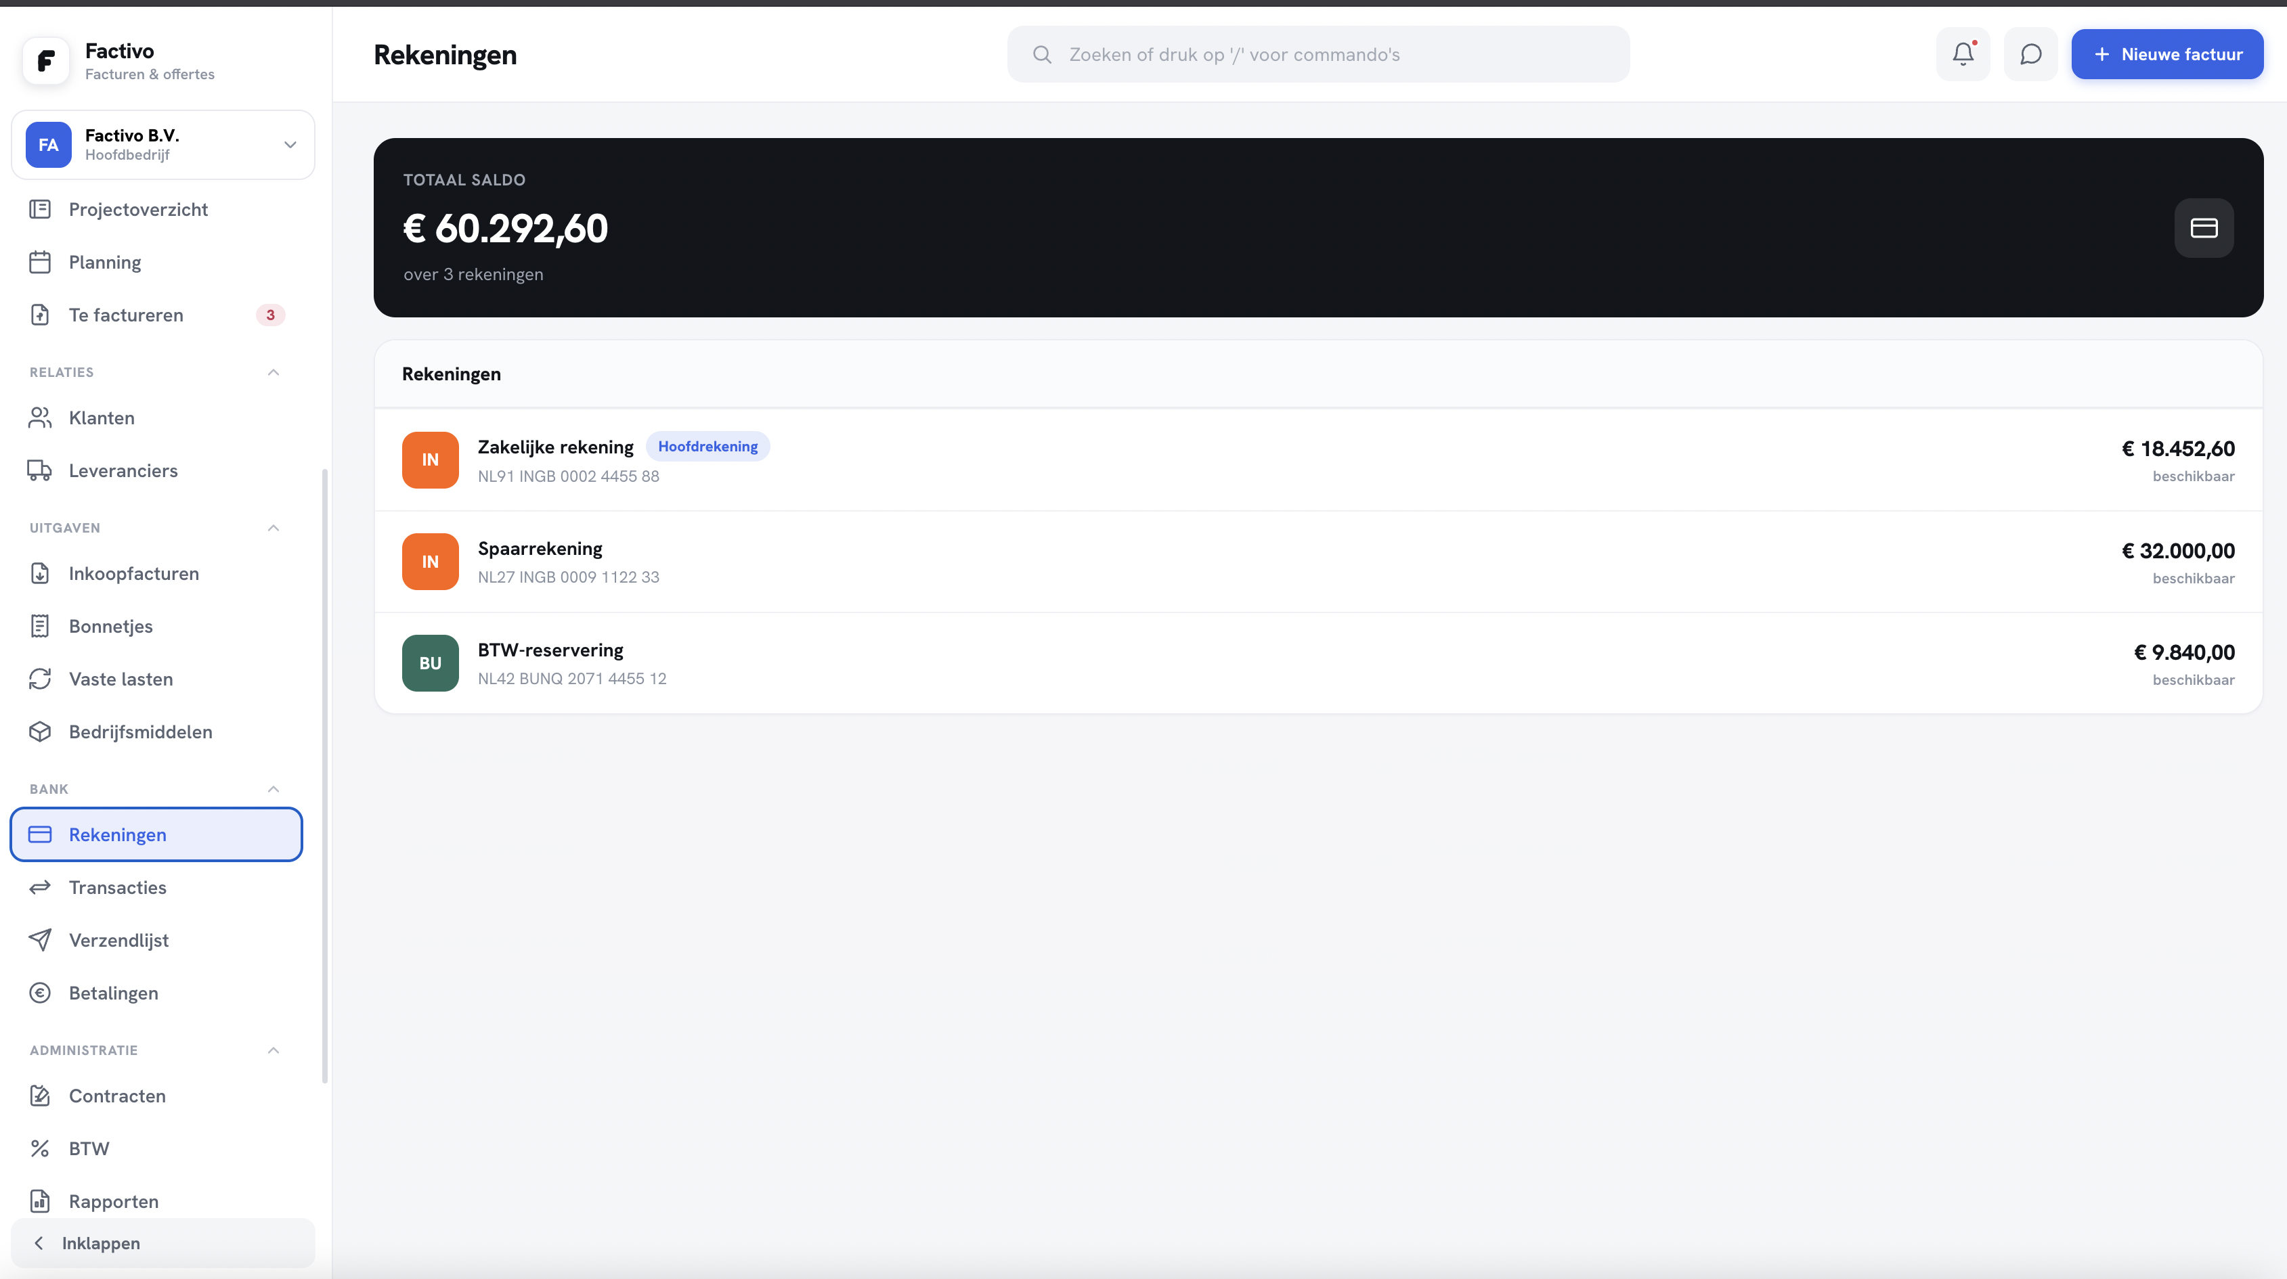Open the notifications bell
The width and height of the screenshot is (2287, 1279).
pos(1963,54)
